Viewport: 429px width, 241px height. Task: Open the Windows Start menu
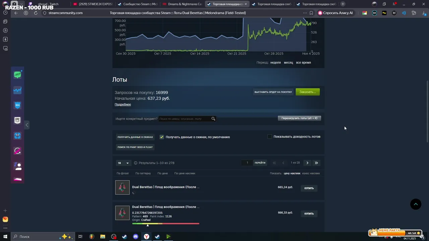tap(5, 236)
